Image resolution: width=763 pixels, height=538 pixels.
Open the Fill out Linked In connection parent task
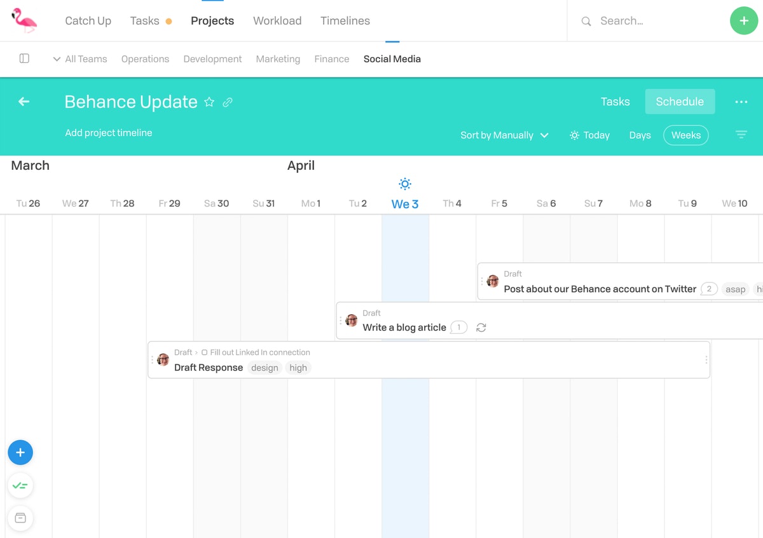tap(260, 352)
